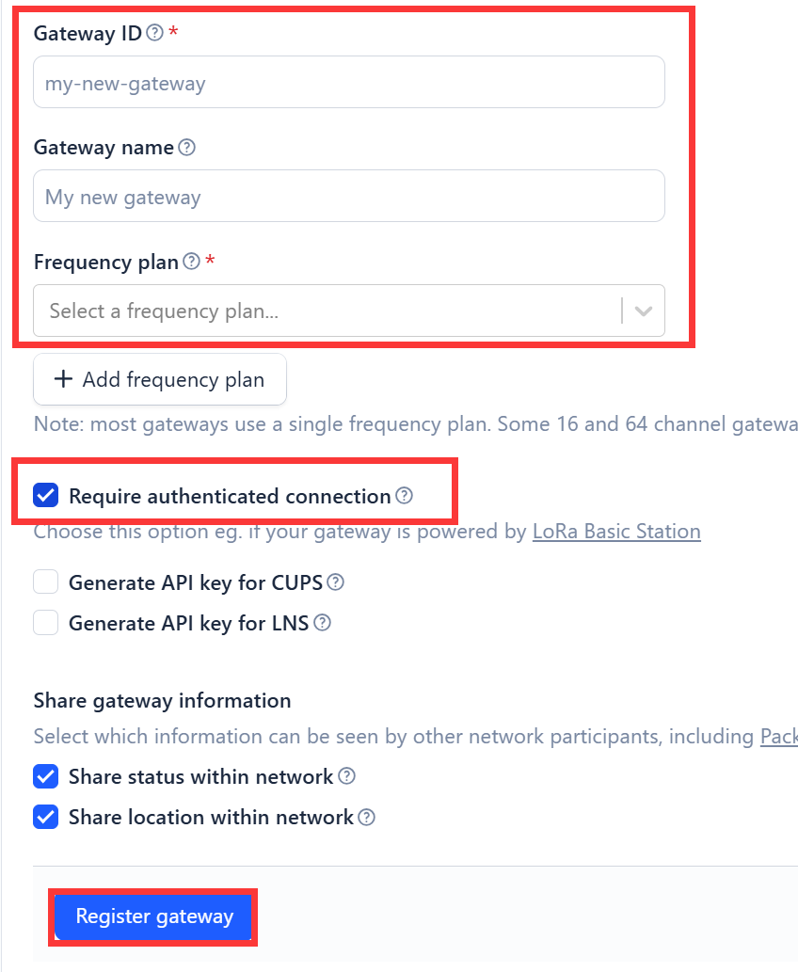Click into the Gateway name text field

(x=349, y=196)
